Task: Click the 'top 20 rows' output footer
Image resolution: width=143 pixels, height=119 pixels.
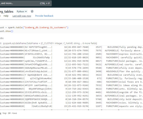Action: 10,113
